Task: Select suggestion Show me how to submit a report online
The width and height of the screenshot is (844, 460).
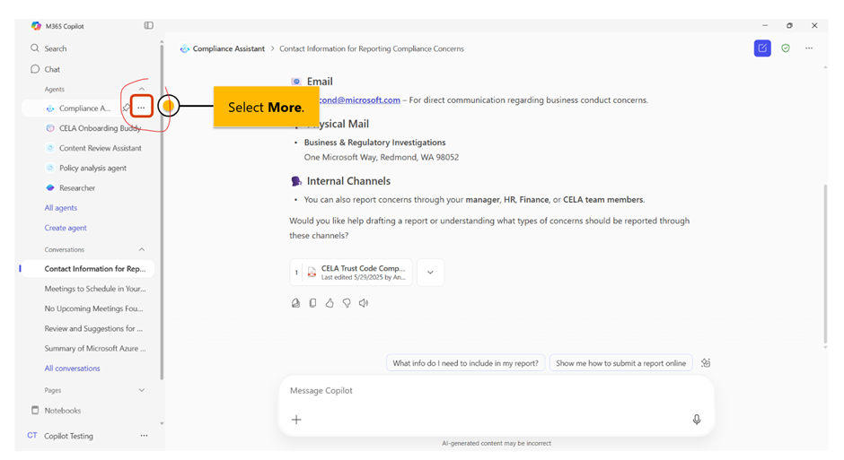Action: pyautogui.click(x=620, y=363)
